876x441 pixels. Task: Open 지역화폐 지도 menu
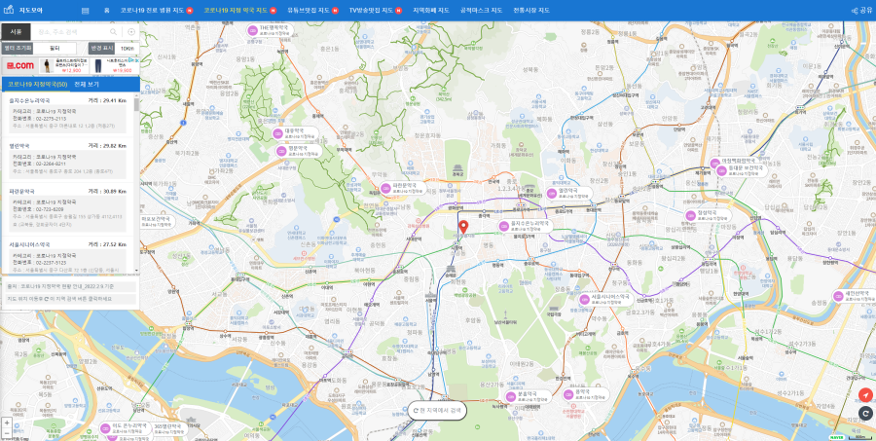(x=431, y=11)
